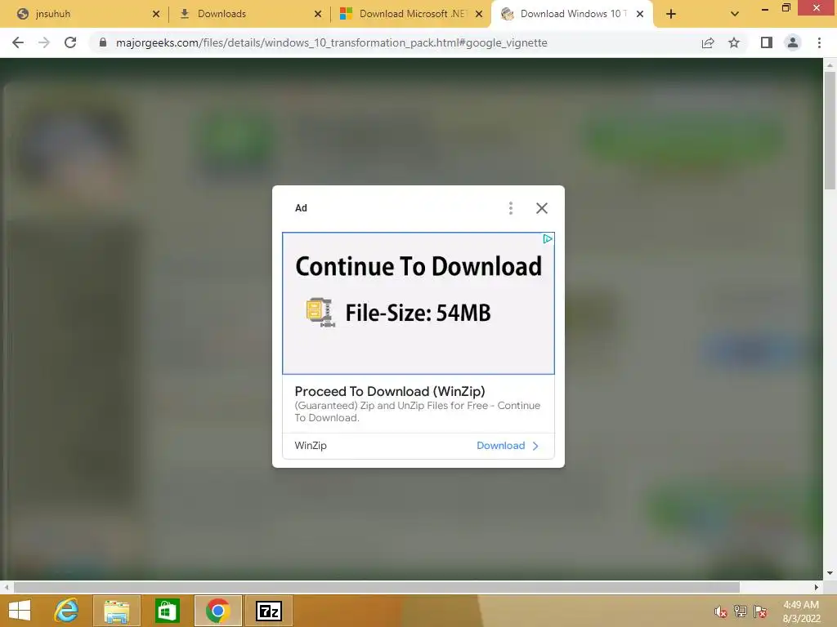Screen dimensions: 837x627
Task: Click the scroll up arrow
Action: click(x=830, y=65)
